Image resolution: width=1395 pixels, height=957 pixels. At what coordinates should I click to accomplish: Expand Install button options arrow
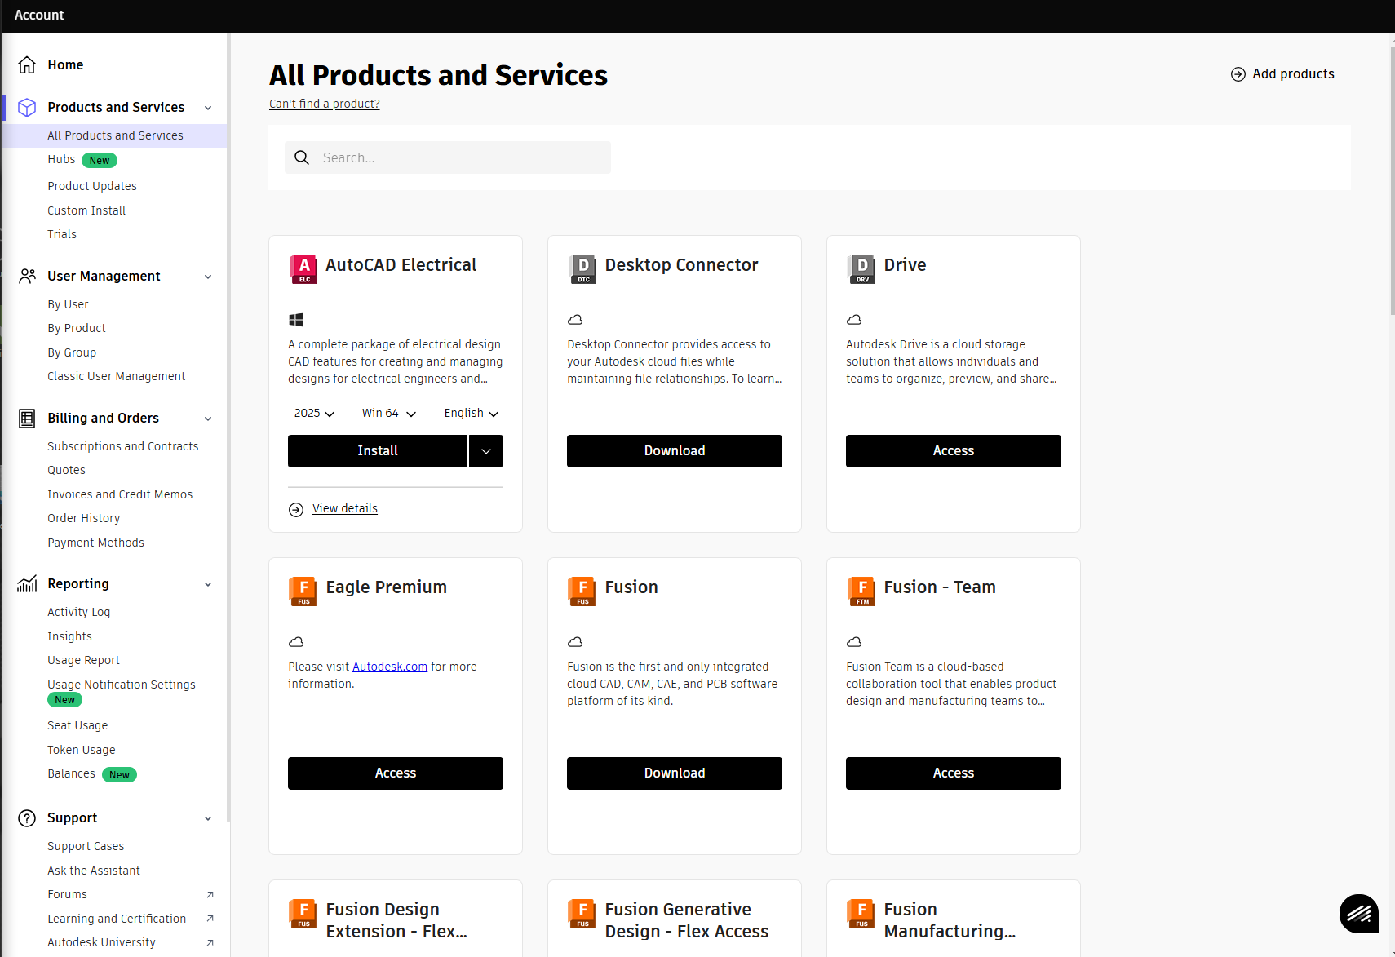coord(486,451)
